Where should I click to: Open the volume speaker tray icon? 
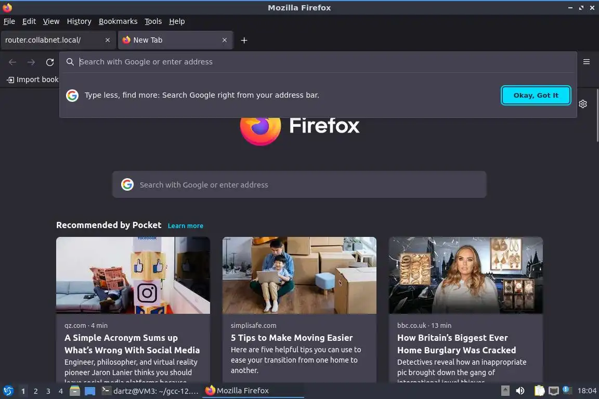pos(520,391)
